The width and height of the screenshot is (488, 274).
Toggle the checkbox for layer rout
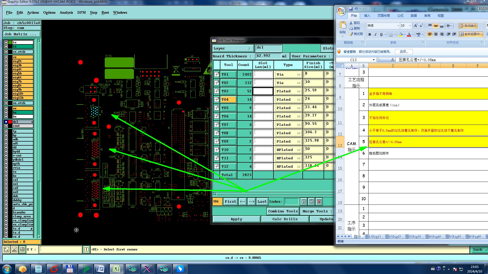[6, 126]
